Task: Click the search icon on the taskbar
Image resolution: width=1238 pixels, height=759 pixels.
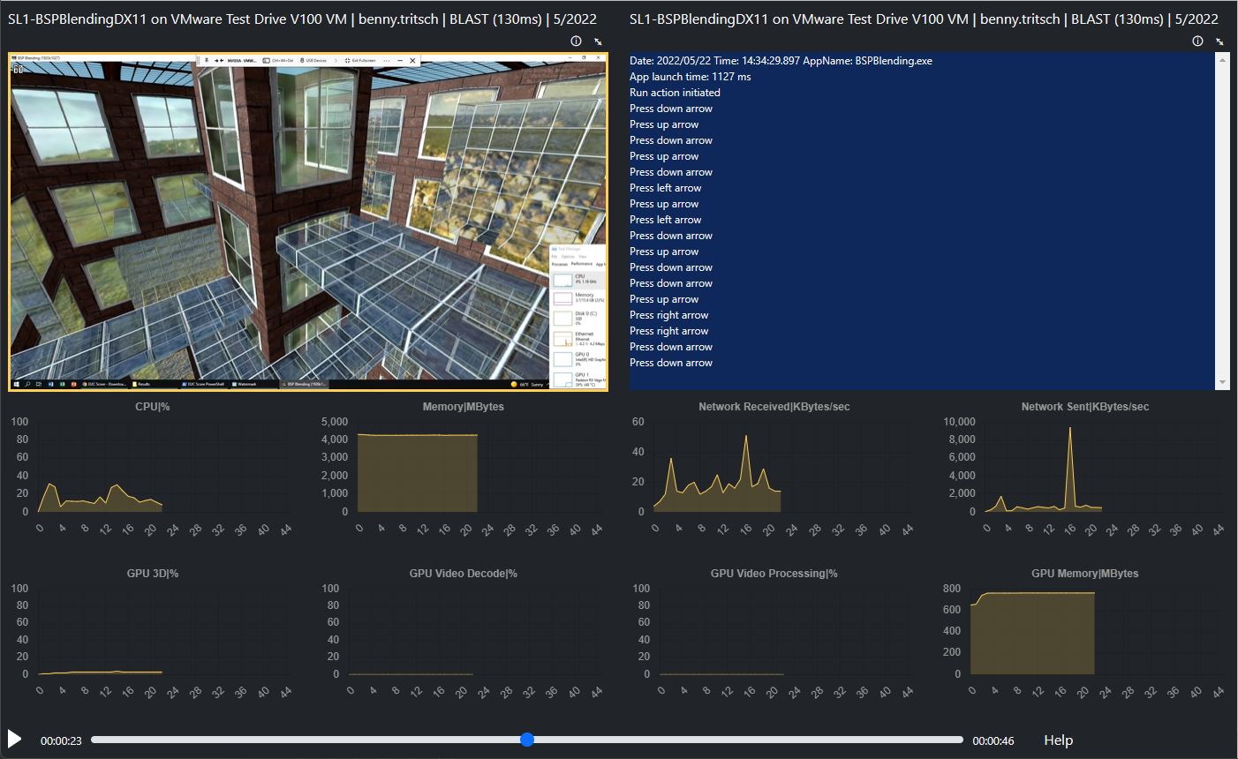Action: 28,384
